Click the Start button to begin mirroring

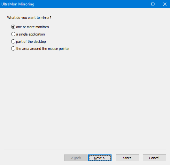127,158
